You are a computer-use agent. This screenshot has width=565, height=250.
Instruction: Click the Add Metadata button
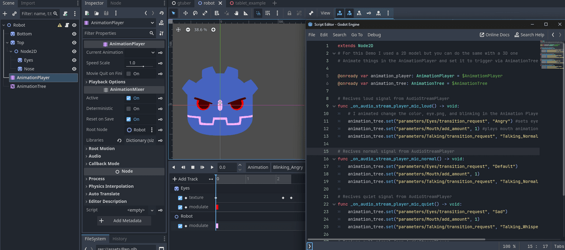125,221
